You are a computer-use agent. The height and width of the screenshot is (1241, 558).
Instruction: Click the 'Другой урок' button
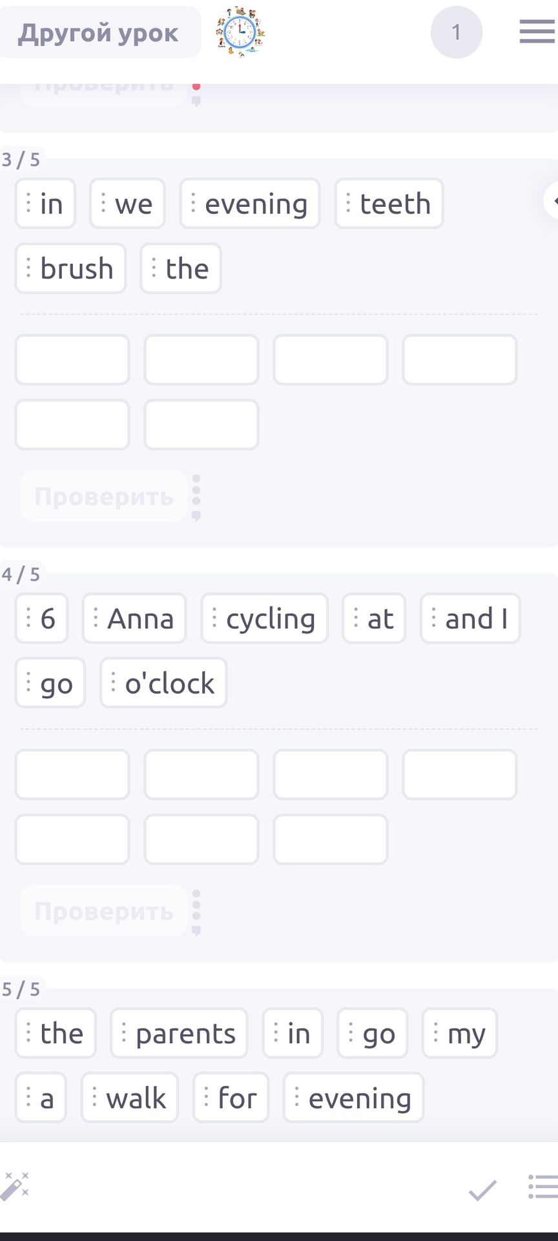click(x=98, y=32)
